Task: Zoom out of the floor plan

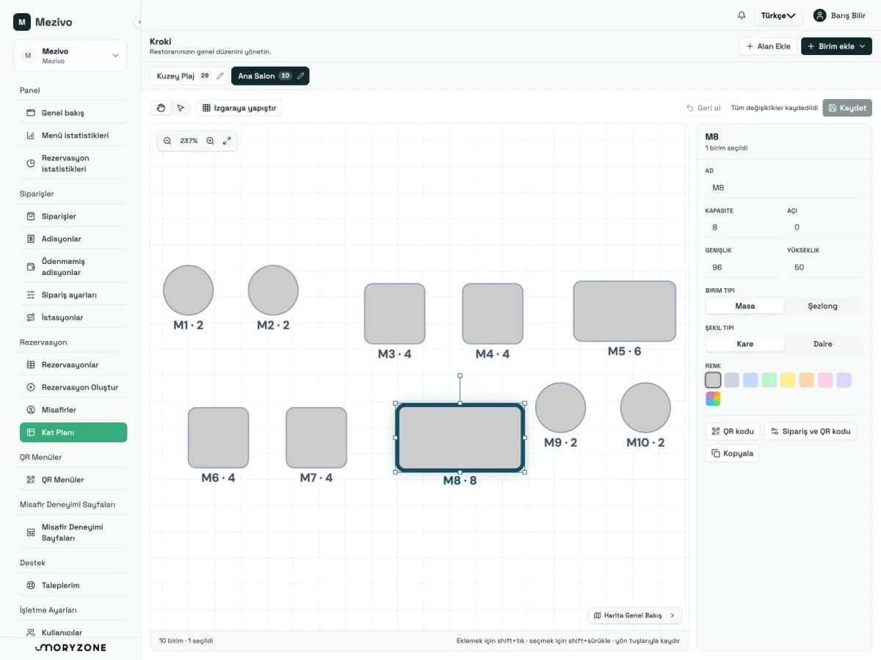Action: 167,141
